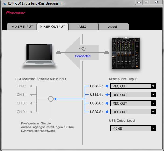Click the laptop computer image
The image size is (164, 151).
pos(39,55)
